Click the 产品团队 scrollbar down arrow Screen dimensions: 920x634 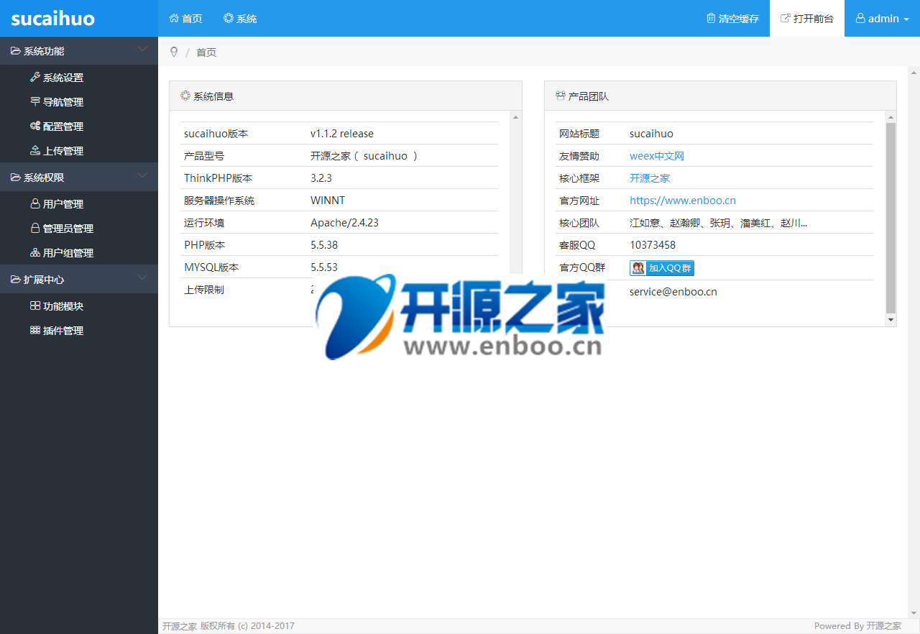(891, 320)
